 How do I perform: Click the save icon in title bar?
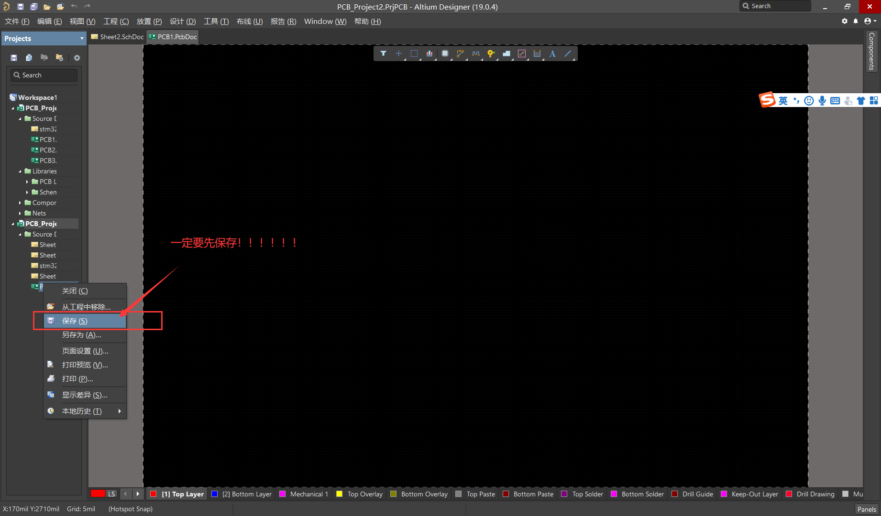point(20,7)
